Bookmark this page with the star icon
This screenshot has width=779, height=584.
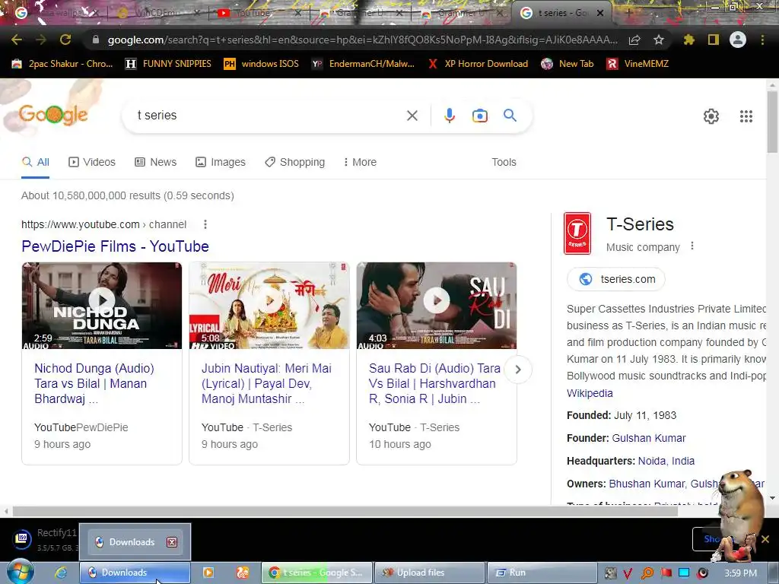(x=659, y=40)
